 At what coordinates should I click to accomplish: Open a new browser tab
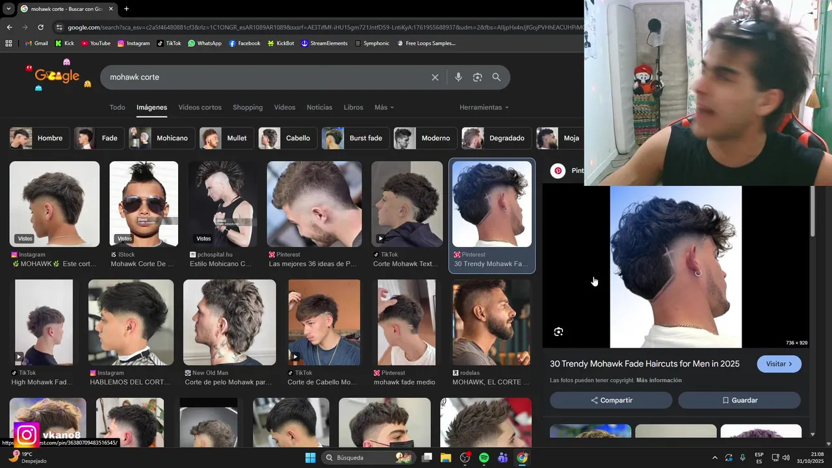(x=126, y=9)
